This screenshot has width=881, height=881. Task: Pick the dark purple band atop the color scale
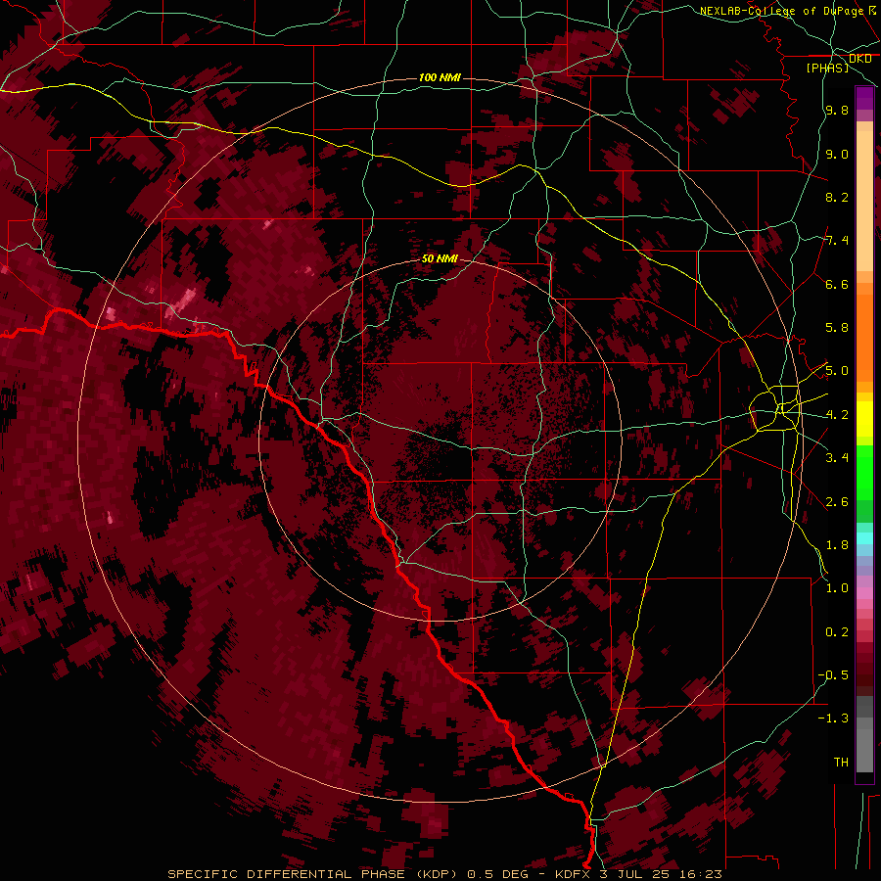(x=864, y=98)
